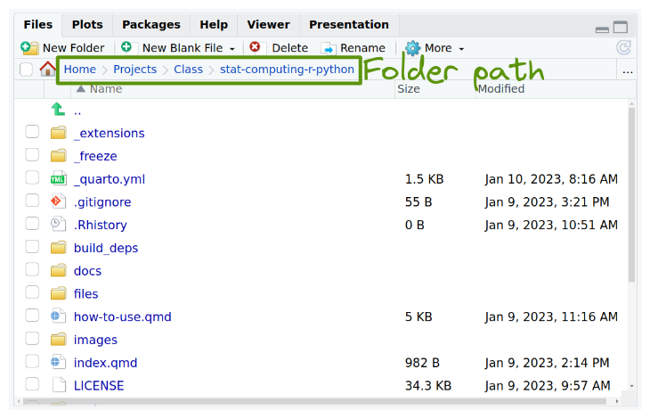Check the box next to _extensions folder
Screen dimensions: 650x419
coord(32,133)
